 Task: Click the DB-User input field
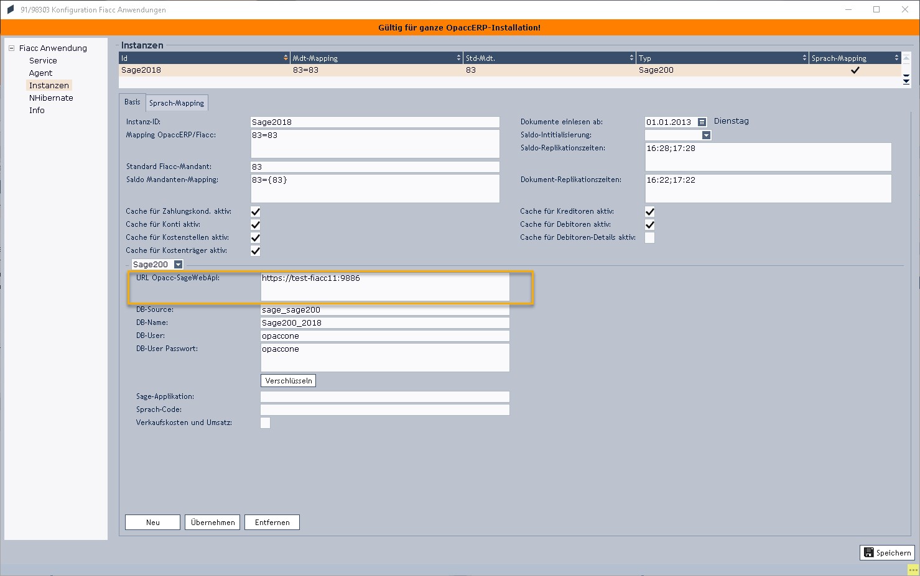385,336
